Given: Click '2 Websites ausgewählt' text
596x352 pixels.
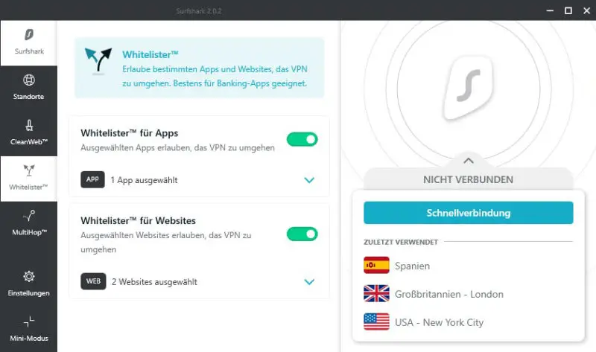Looking at the screenshot, I should [x=154, y=282].
